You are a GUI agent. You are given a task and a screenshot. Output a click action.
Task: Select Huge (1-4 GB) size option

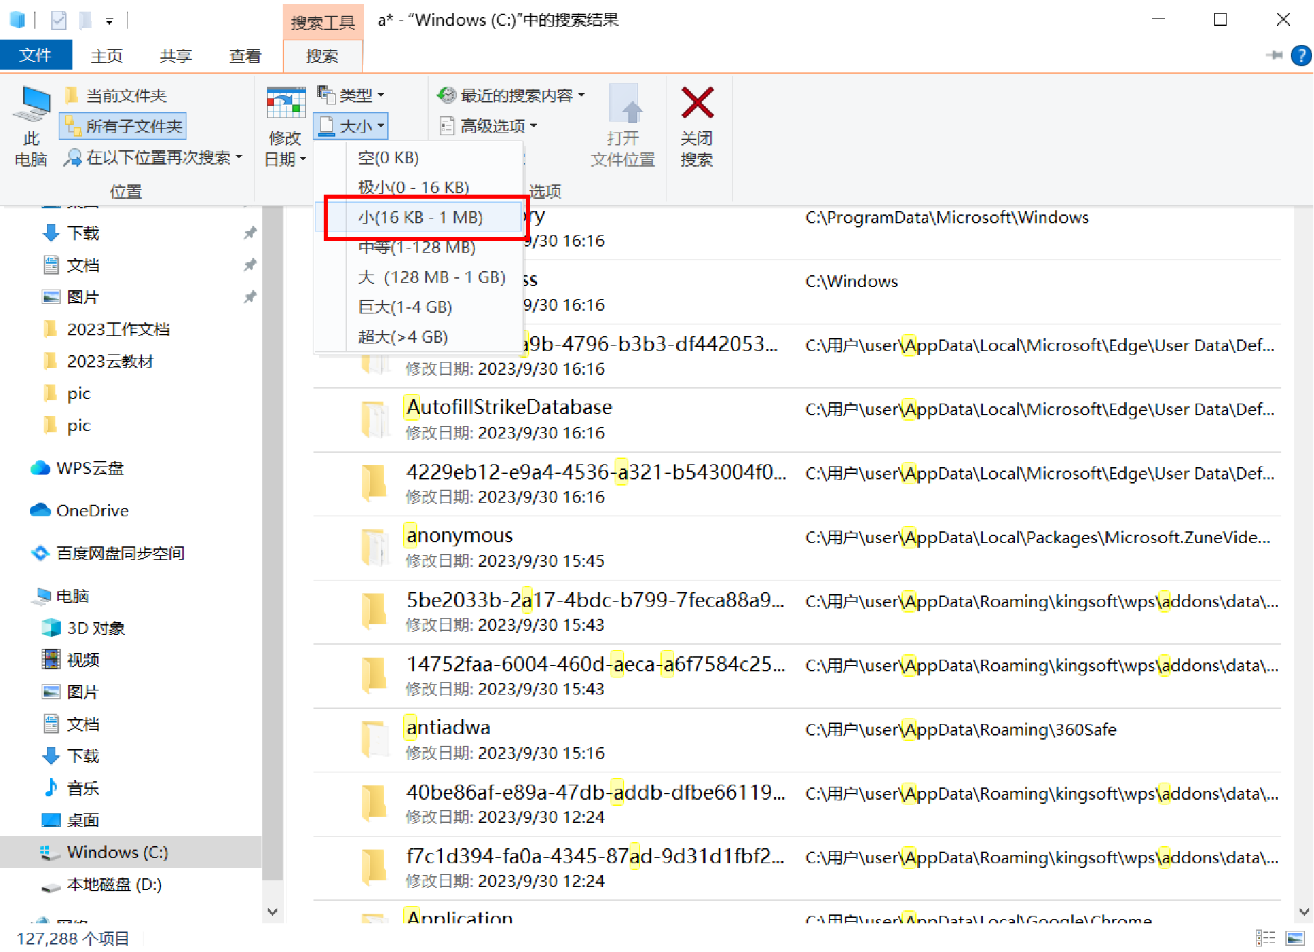[405, 307]
